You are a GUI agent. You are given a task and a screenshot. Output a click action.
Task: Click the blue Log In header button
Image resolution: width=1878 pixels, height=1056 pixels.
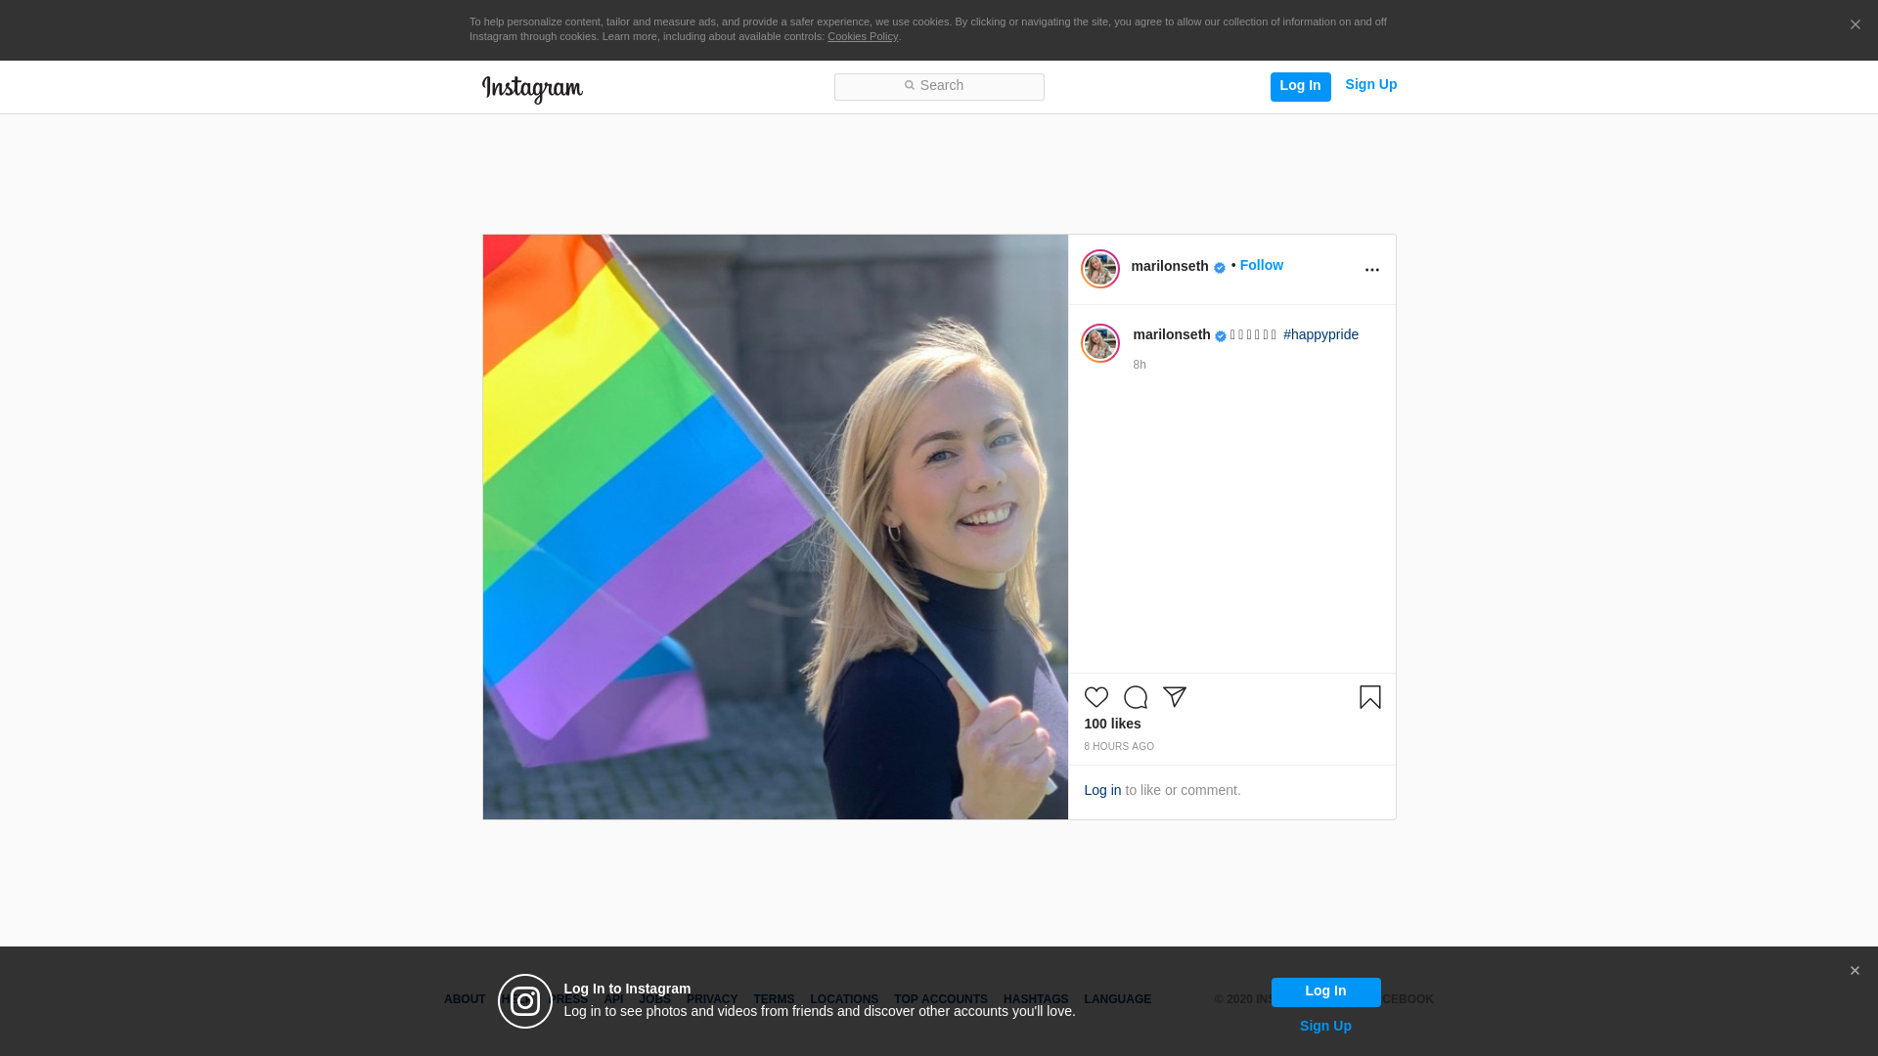click(1300, 86)
